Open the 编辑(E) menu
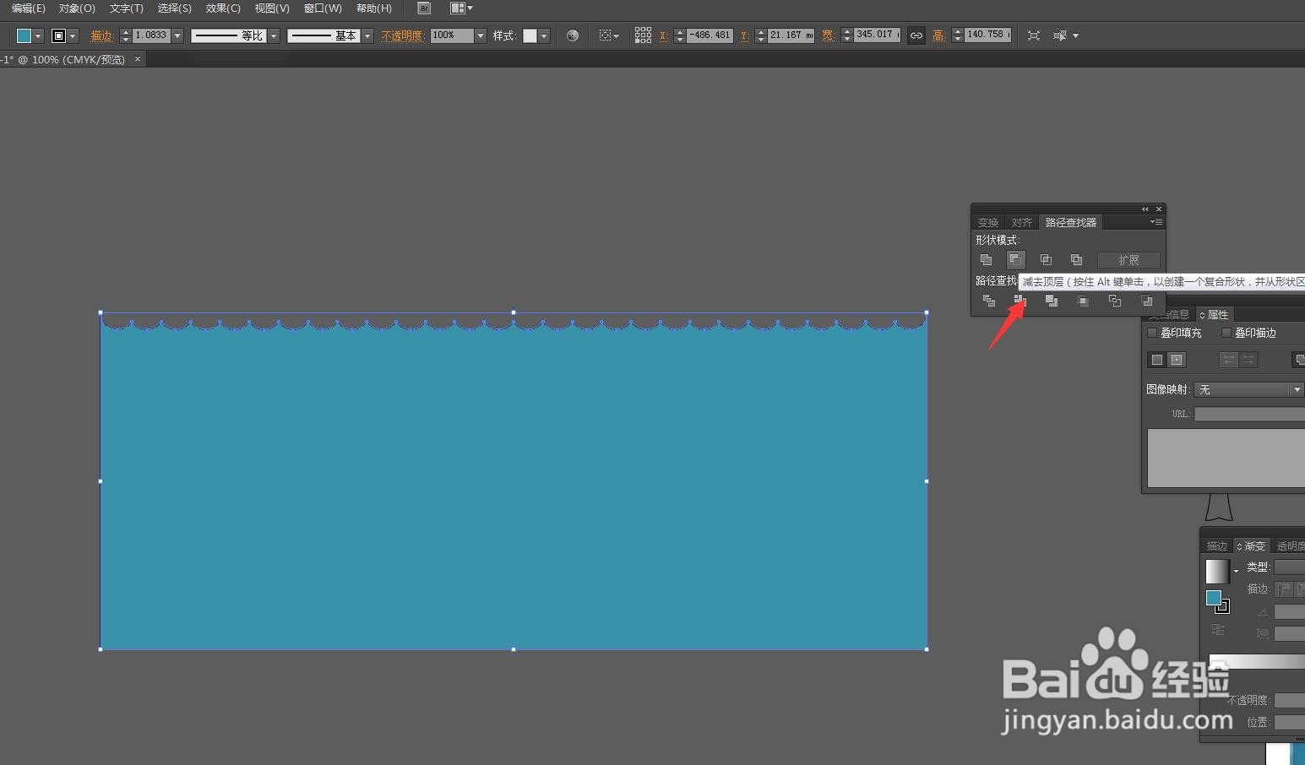The width and height of the screenshot is (1305, 765). click(28, 8)
